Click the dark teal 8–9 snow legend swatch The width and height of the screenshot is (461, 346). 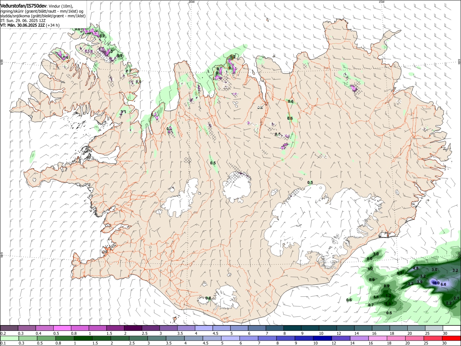point(292,328)
